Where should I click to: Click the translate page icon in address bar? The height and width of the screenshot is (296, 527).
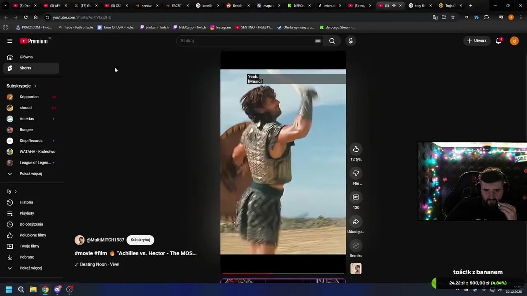pos(435,17)
